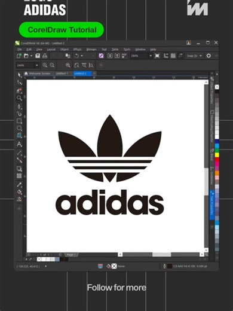Image resolution: width=233 pixels, height=311 pixels.
Task: Select the Parallel Dimension line tool
Action: [x=19, y=153]
